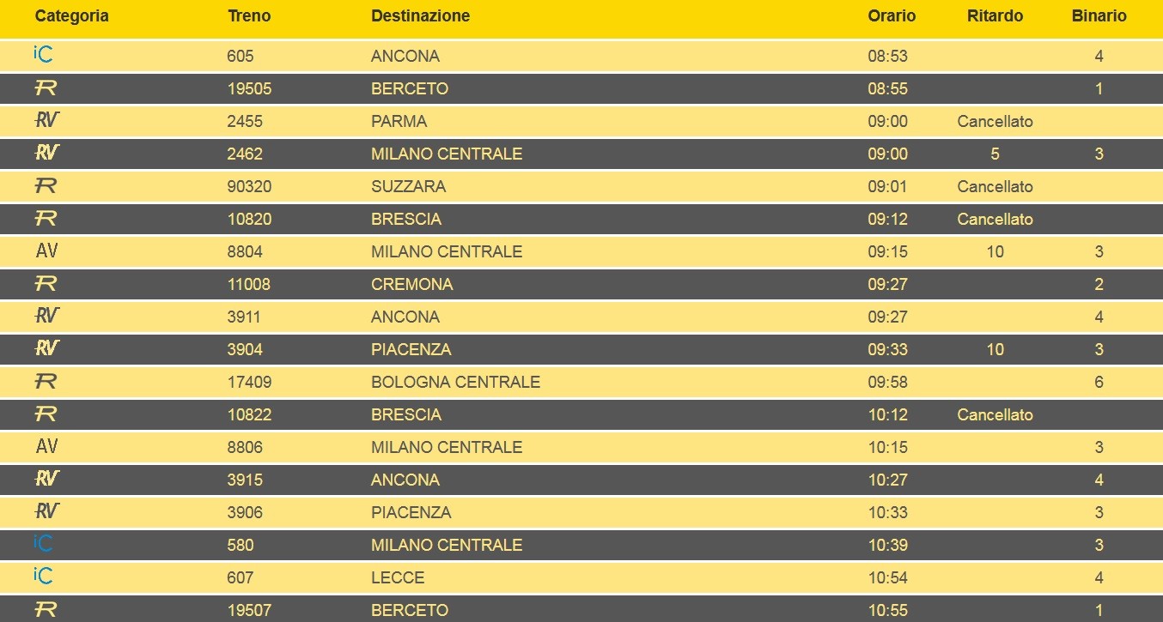The image size is (1163, 622).
Task: Click the Orario column header
Action: (x=892, y=16)
